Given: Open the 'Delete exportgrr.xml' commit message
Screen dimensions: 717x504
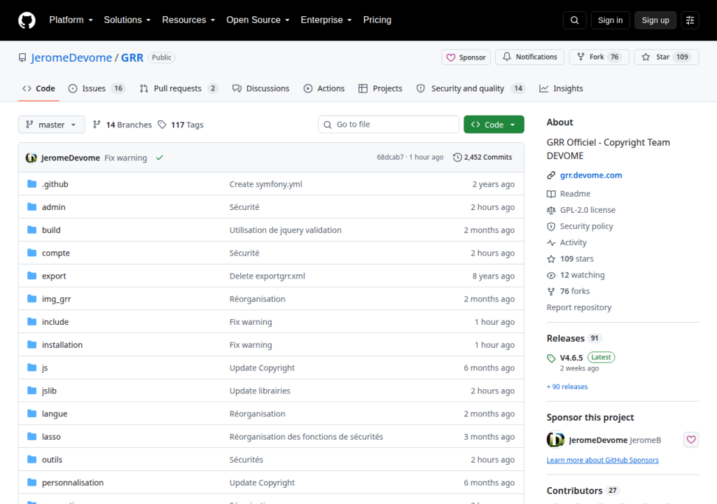Looking at the screenshot, I should pos(267,276).
